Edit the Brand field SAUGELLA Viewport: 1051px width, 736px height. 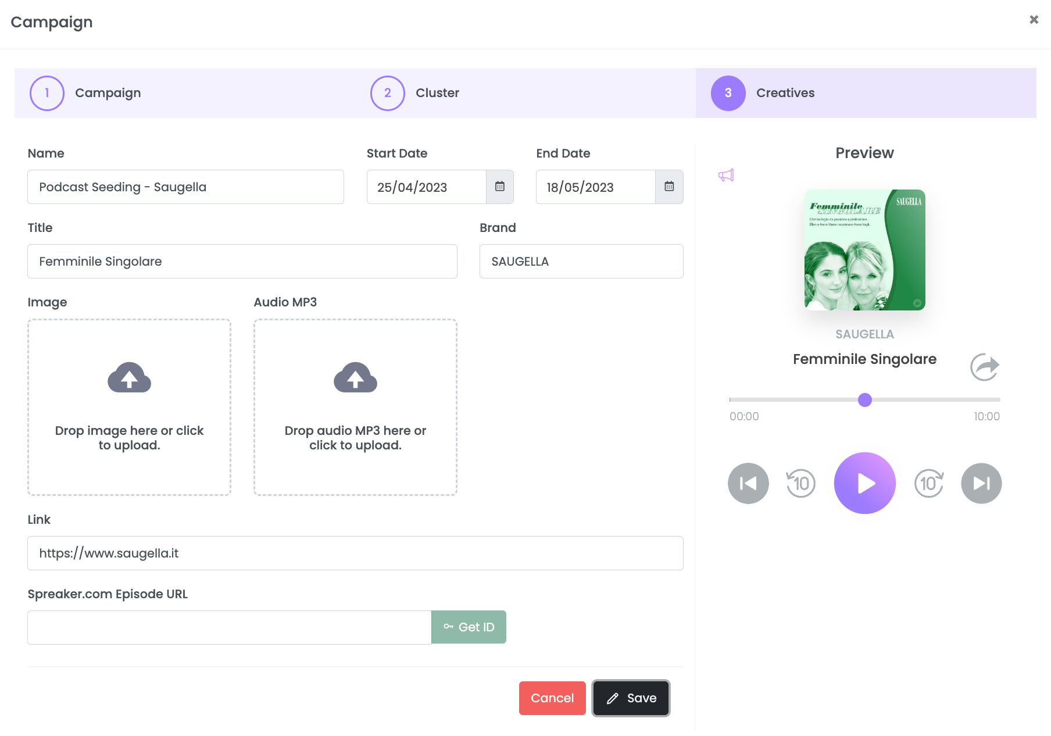tap(581, 262)
